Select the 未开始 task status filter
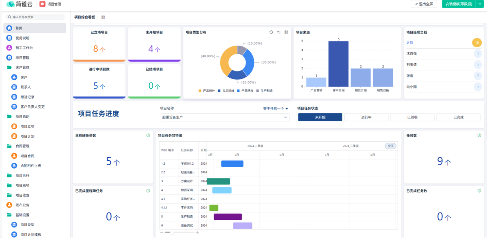 (320, 117)
